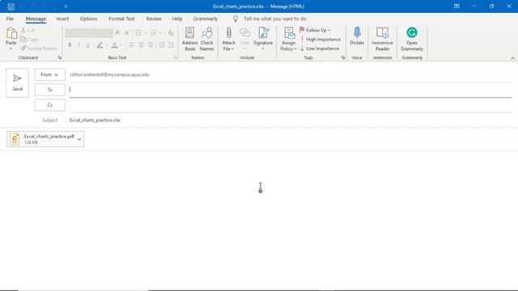Align text left

[x=132, y=45]
